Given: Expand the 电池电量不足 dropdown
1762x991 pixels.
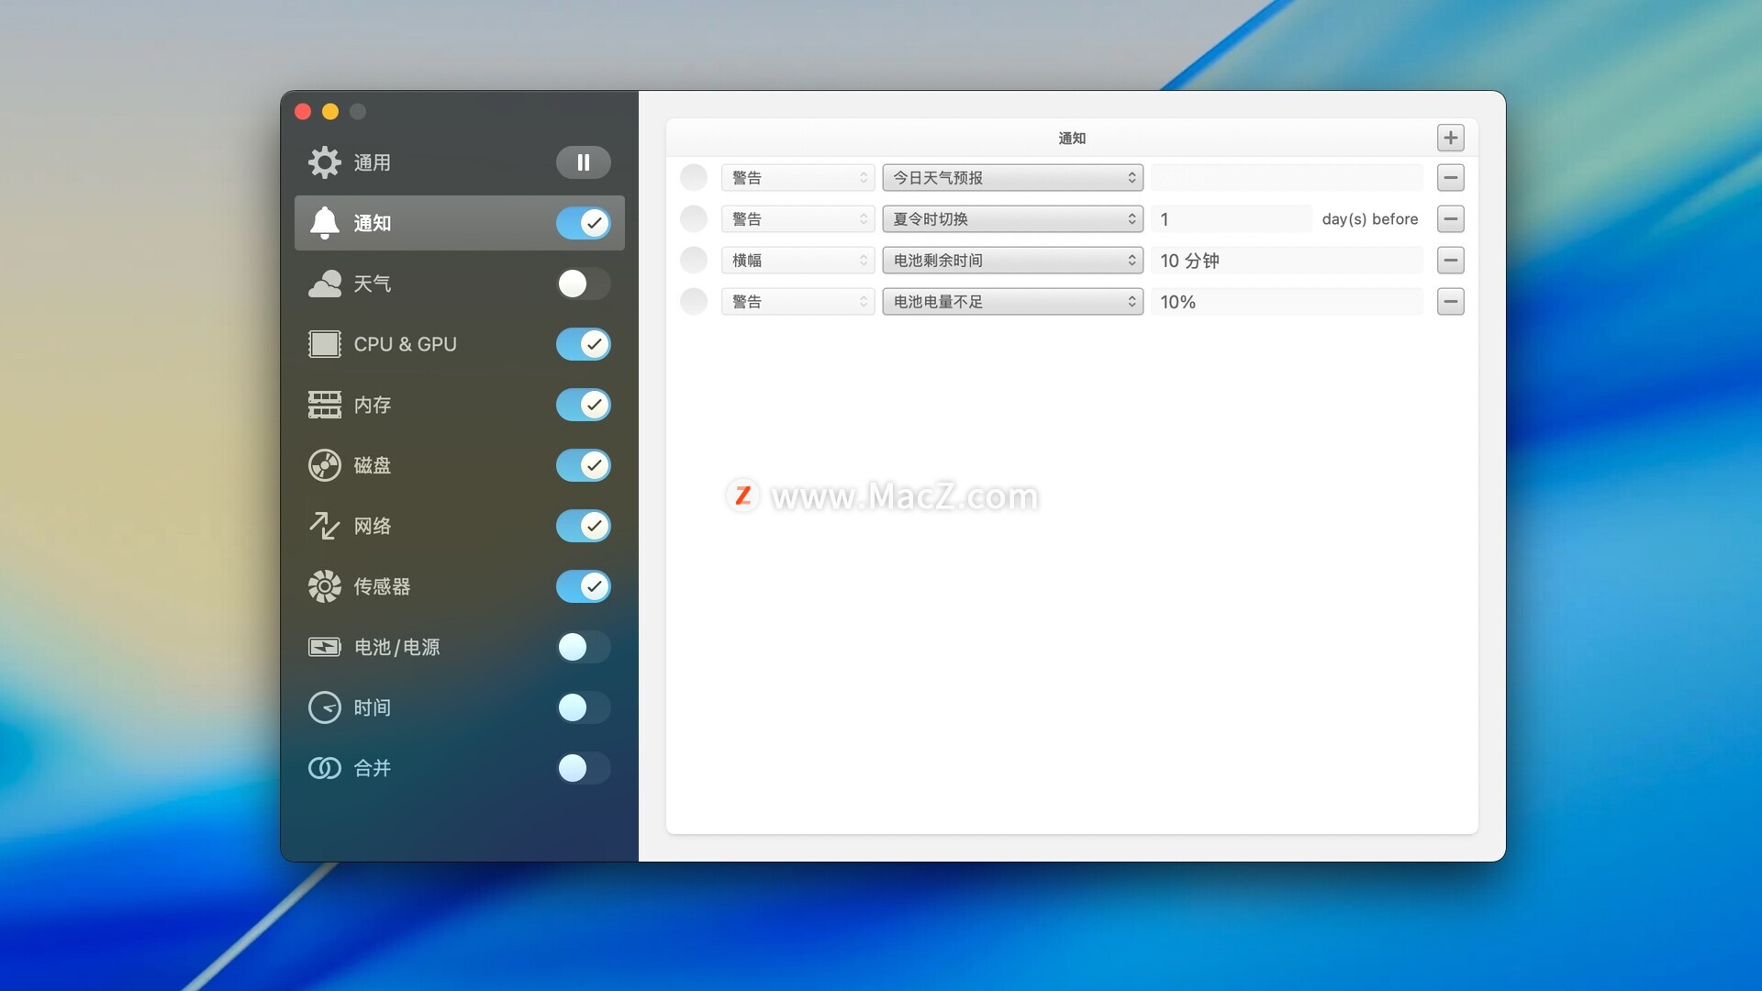Looking at the screenshot, I should [1012, 302].
